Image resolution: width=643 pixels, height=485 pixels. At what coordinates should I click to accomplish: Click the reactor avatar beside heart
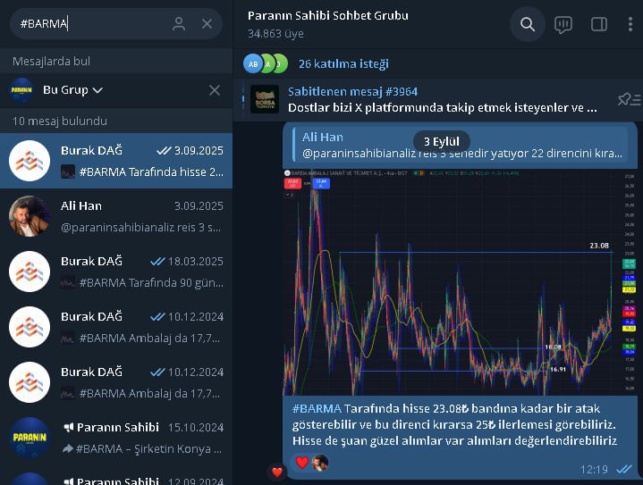(320, 463)
